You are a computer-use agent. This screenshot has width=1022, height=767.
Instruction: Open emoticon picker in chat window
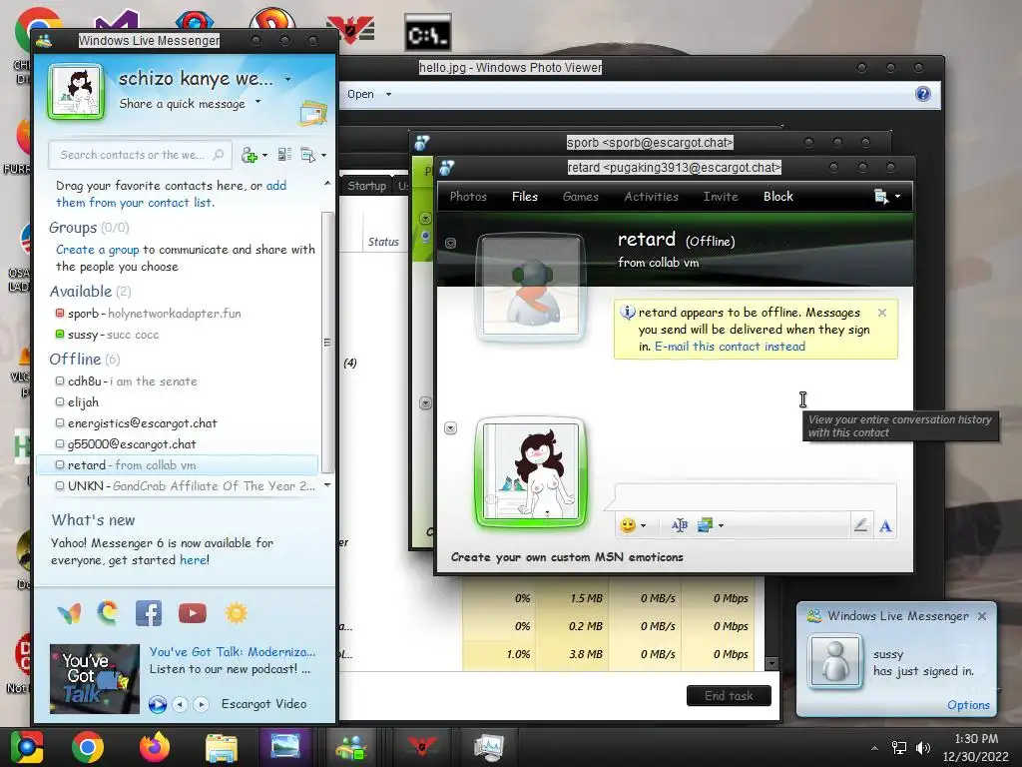pyautogui.click(x=628, y=525)
